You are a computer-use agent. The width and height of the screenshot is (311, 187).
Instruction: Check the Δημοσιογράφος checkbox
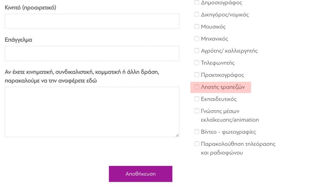click(197, 2)
